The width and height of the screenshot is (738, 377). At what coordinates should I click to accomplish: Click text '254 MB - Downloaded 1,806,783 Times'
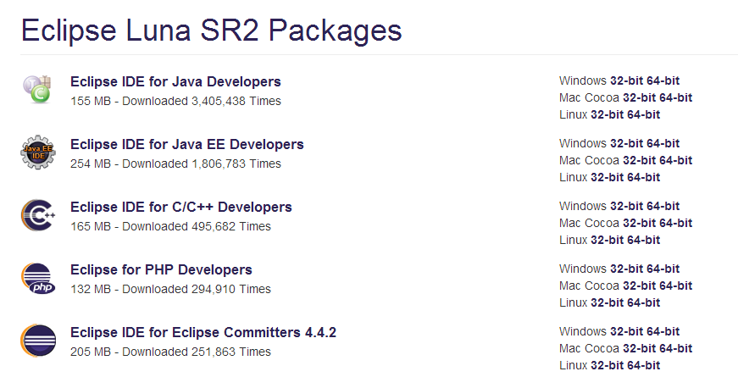point(175,164)
